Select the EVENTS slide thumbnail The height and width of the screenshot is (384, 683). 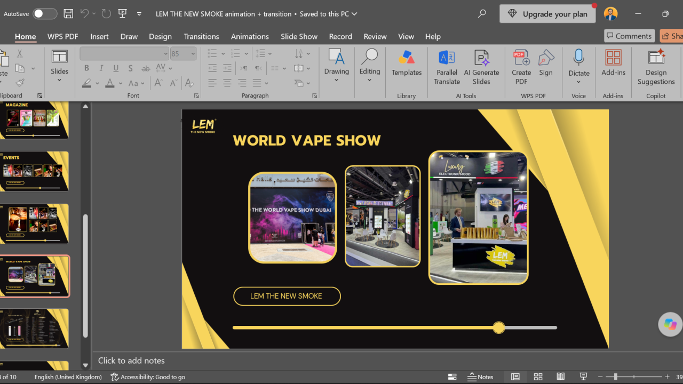35,171
